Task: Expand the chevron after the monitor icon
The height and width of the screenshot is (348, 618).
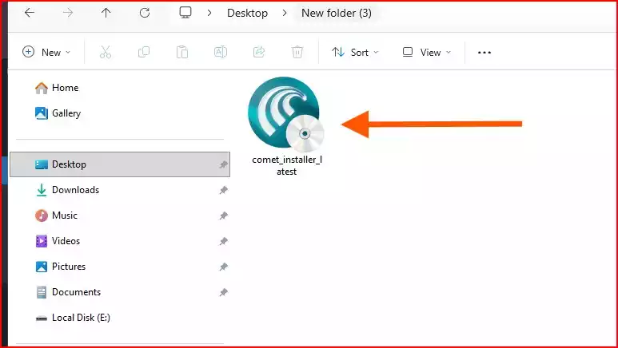Action: pyautogui.click(x=209, y=13)
